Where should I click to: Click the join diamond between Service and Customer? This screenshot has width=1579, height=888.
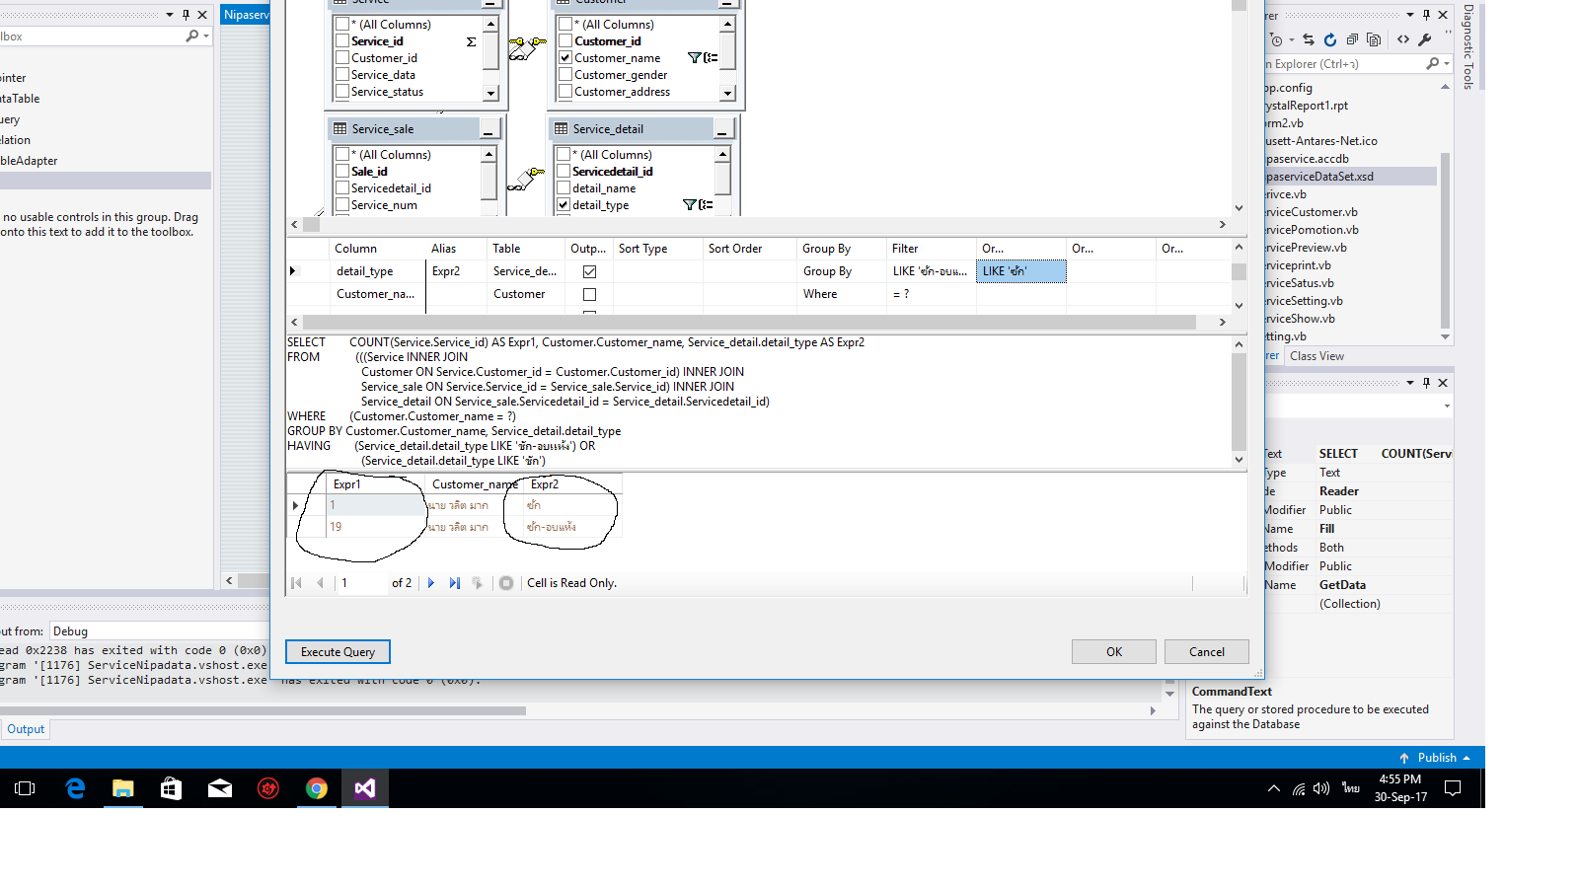click(x=527, y=47)
